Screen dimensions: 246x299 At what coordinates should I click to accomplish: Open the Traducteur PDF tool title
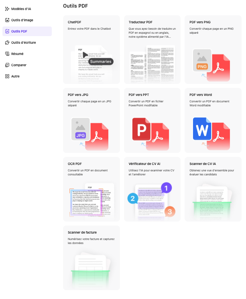coord(140,22)
